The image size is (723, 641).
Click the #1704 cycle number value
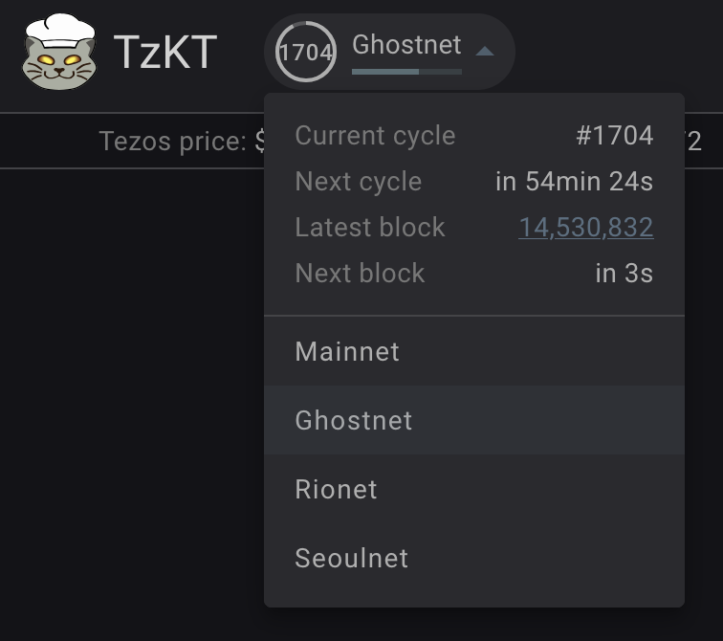tap(614, 136)
